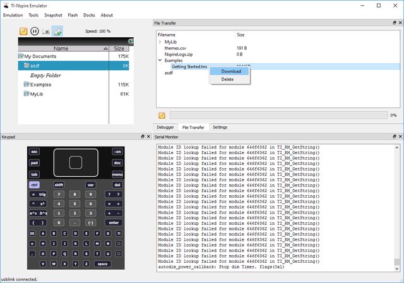Pause the emulation with the pause icon
The height and width of the screenshot is (283, 404).
pyautogui.click(x=35, y=31)
